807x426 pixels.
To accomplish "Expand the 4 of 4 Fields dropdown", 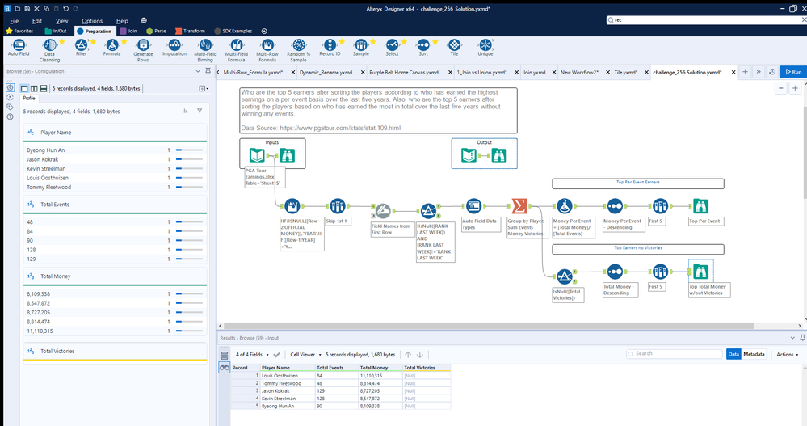I will pos(252,354).
